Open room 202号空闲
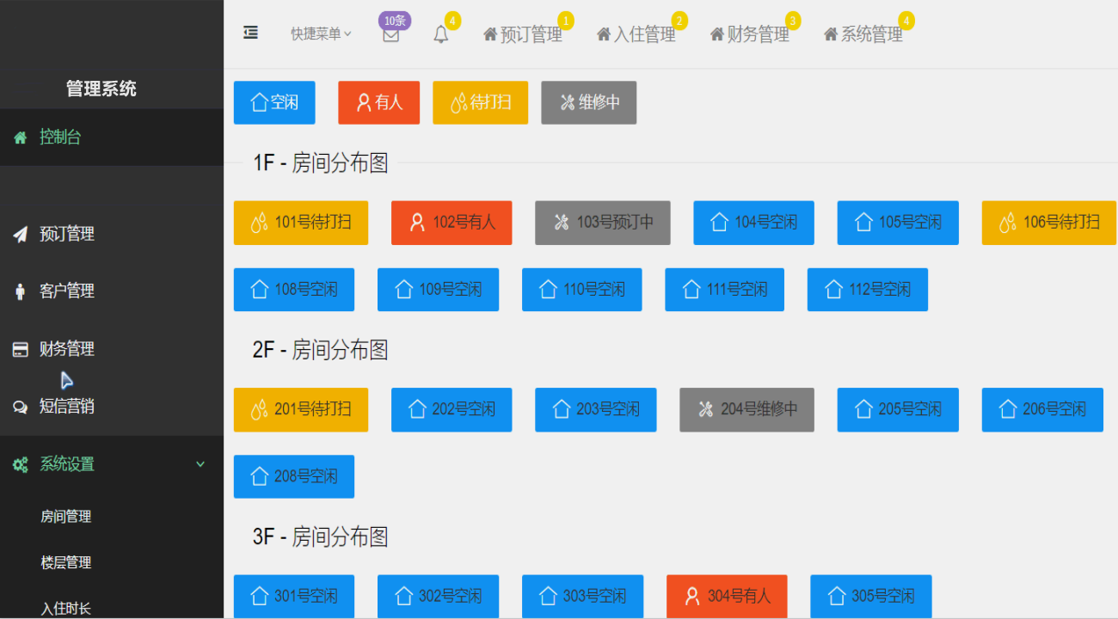The width and height of the screenshot is (1118, 619). coord(451,409)
